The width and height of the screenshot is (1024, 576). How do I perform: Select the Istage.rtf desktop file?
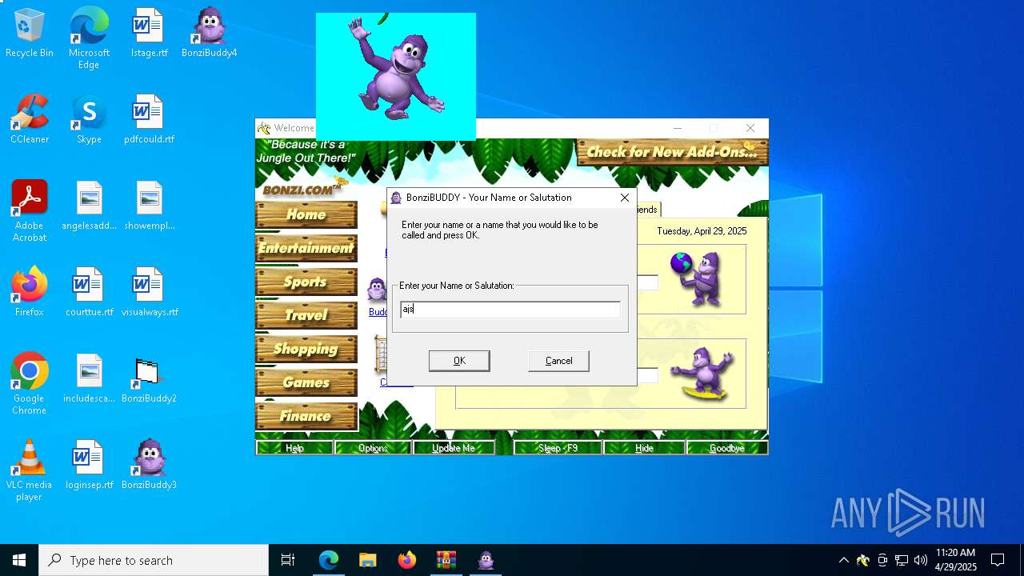(x=149, y=34)
